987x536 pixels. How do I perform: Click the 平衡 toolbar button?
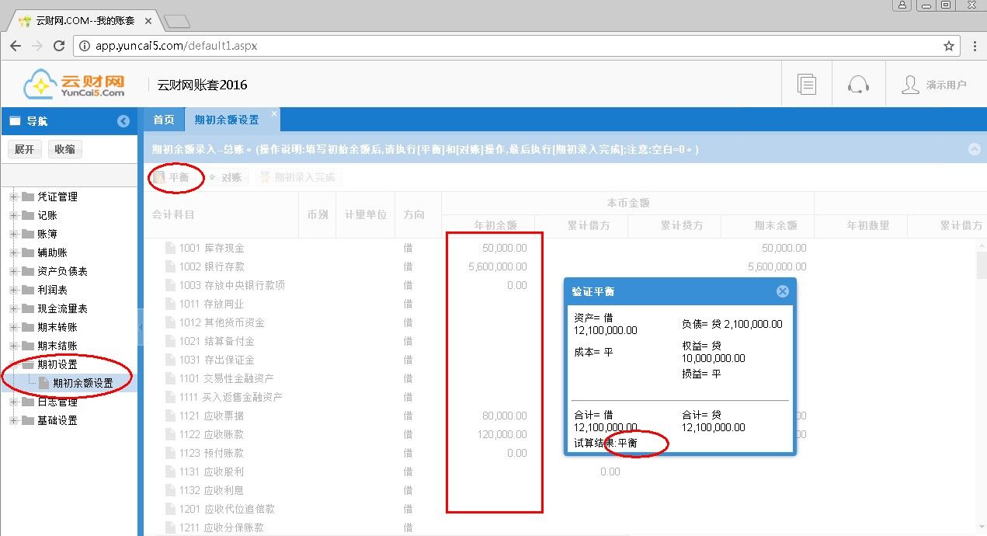(x=172, y=177)
